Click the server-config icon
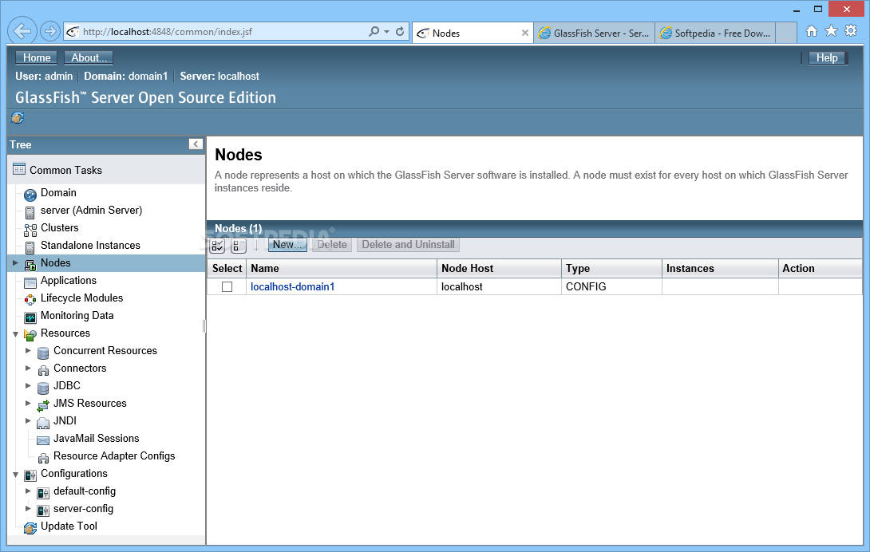This screenshot has height=552, width=870. (x=43, y=511)
